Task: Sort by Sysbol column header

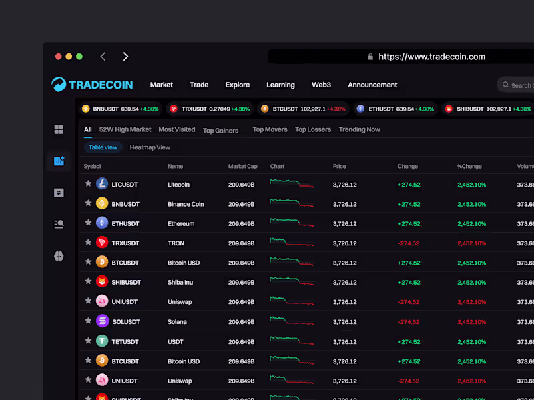Action: tap(92, 166)
